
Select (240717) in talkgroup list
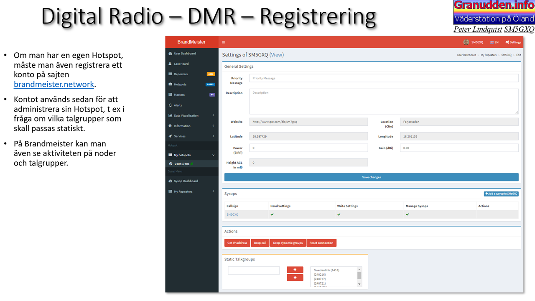click(320, 279)
